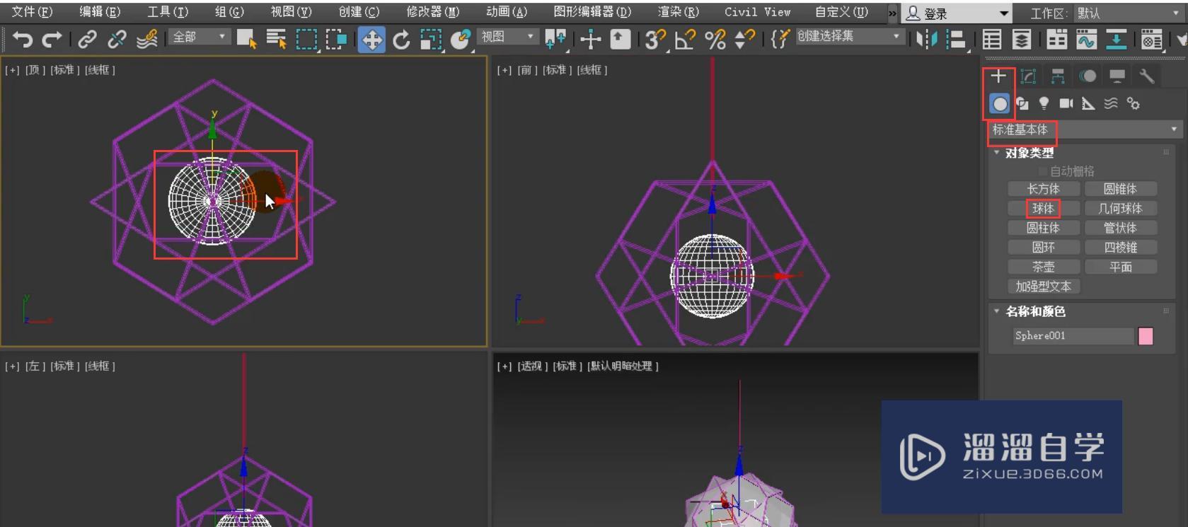1188x527 pixels.
Task: Open the Render Setup dialog
Action: pos(1151,39)
